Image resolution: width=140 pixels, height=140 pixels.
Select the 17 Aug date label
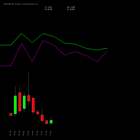(x=50, y=133)
